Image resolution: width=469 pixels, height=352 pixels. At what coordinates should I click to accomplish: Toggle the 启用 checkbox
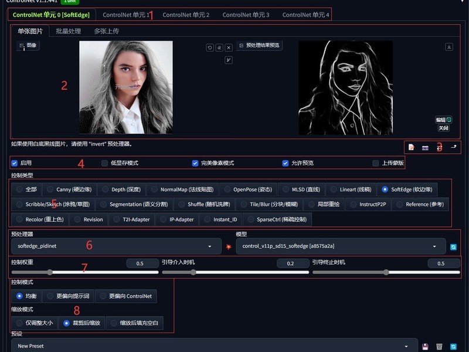tap(14, 163)
